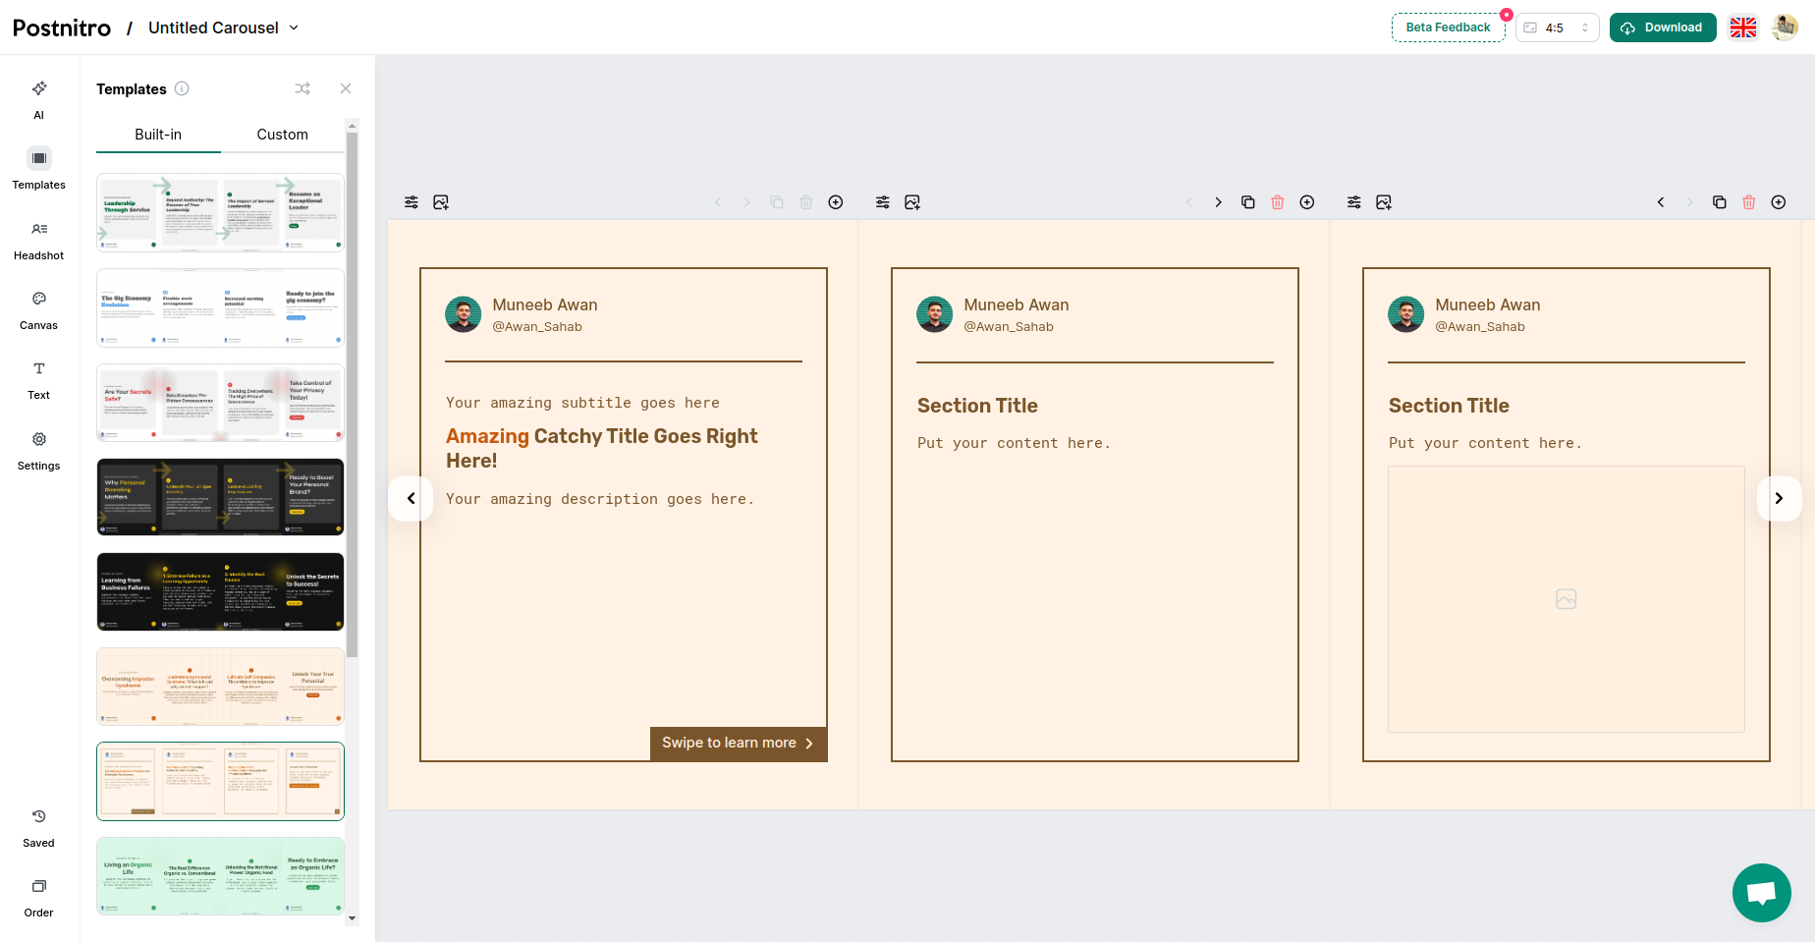This screenshot has height=942, width=1815.
Task: Edit 'Your amazing description goes here.' text
Action: 600,499
